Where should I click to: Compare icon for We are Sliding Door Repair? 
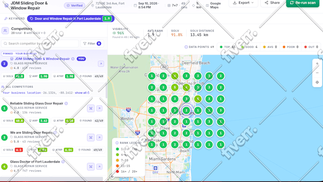tap(91, 137)
